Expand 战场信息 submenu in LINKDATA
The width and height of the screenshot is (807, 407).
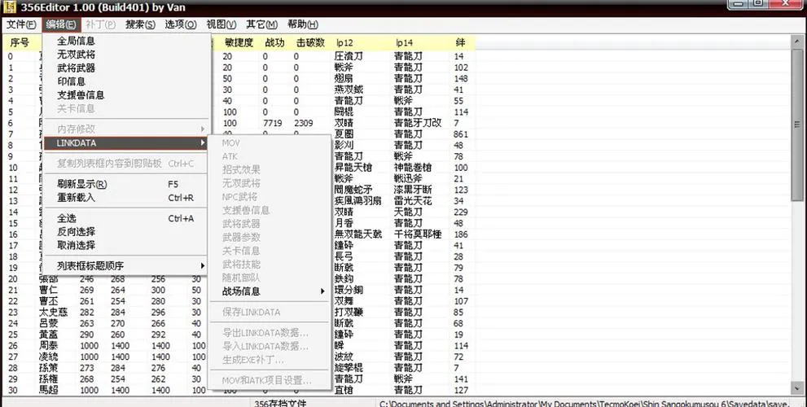[x=270, y=291]
